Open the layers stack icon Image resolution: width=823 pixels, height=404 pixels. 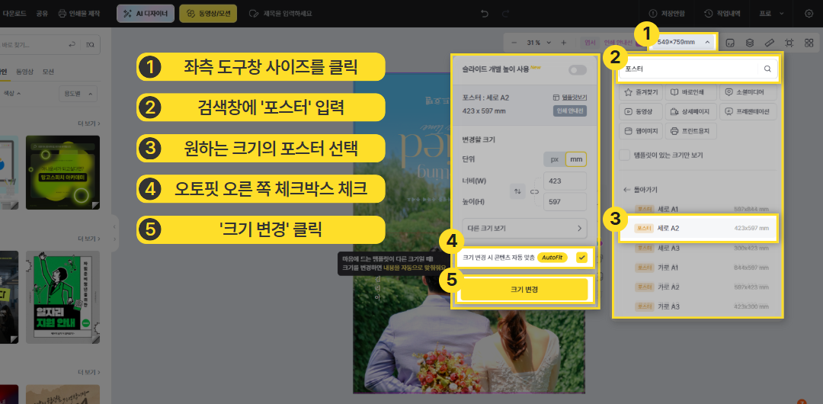750,43
